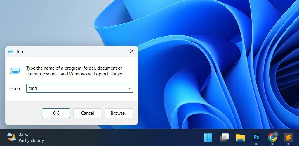
Task: Open Task View from the taskbar
Action: click(224, 138)
